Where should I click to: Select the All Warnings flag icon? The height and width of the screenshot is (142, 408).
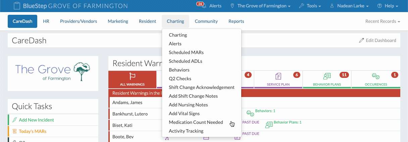(x=132, y=77)
